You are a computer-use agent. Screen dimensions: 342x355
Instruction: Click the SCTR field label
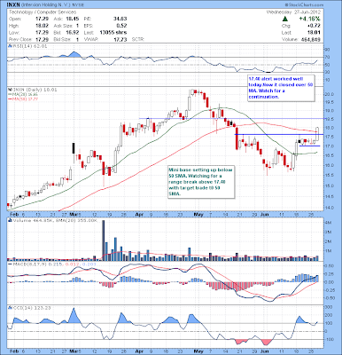(137, 39)
